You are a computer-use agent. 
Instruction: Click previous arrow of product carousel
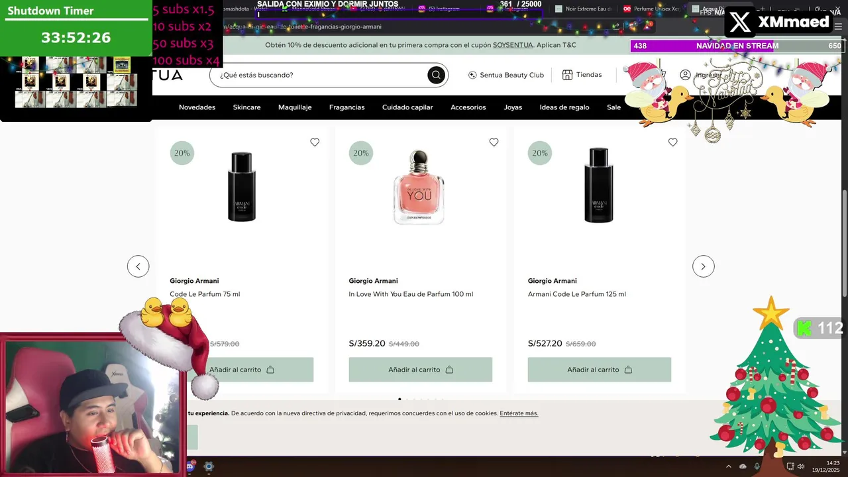coord(138,266)
